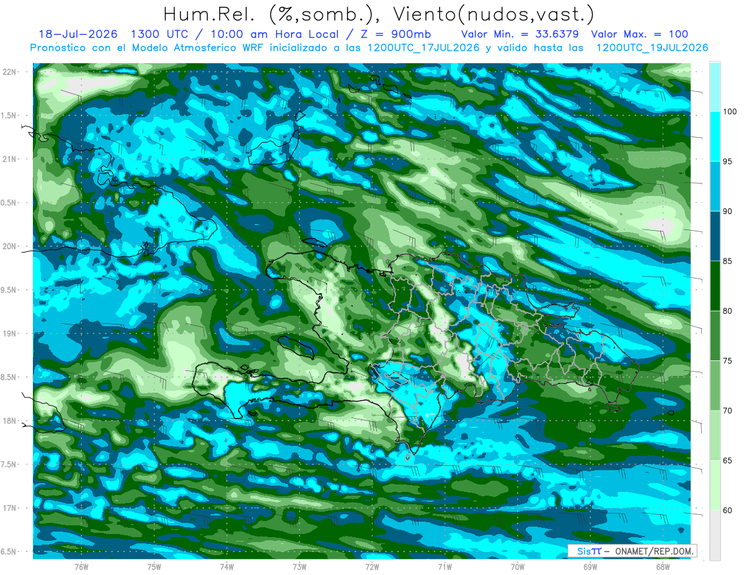Image resolution: width=744 pixels, height=575 pixels.
Task: Click the '75W' longitude label
Action: (154, 566)
